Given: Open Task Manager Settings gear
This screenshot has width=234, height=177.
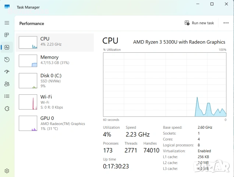Looking at the screenshot, I should coord(7,171).
